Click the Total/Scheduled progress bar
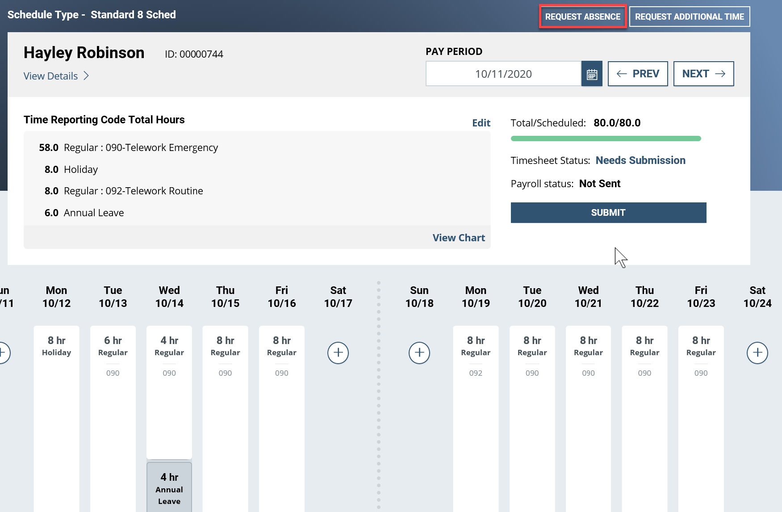The height and width of the screenshot is (512, 782). point(606,138)
